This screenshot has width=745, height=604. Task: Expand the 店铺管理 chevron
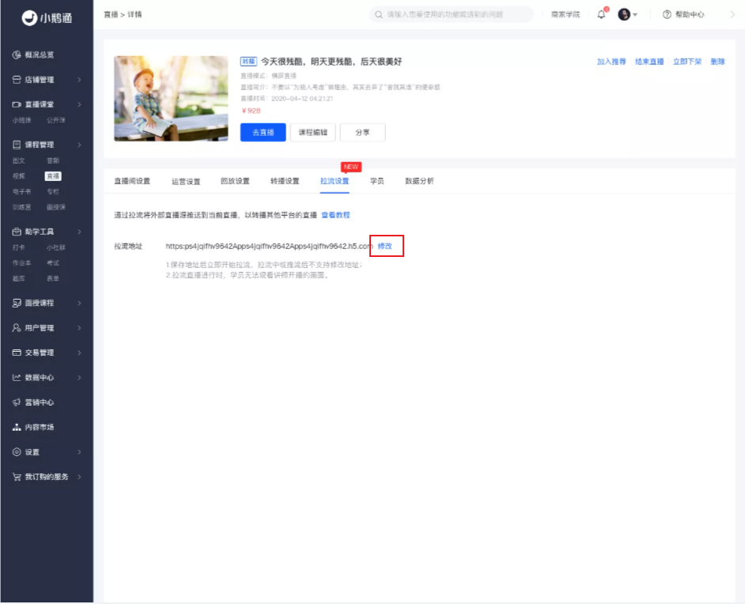(79, 79)
